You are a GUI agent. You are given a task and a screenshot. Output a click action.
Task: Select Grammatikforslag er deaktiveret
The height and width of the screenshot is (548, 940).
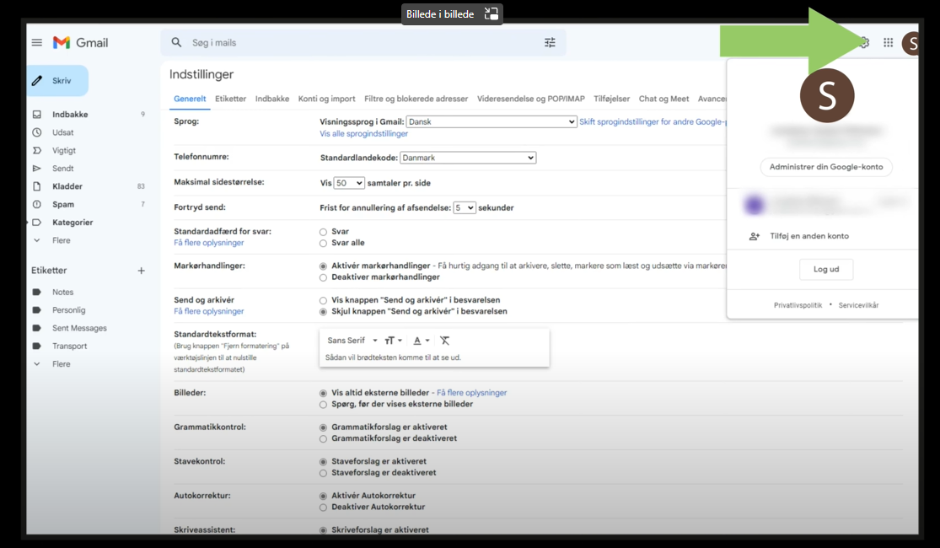point(323,439)
